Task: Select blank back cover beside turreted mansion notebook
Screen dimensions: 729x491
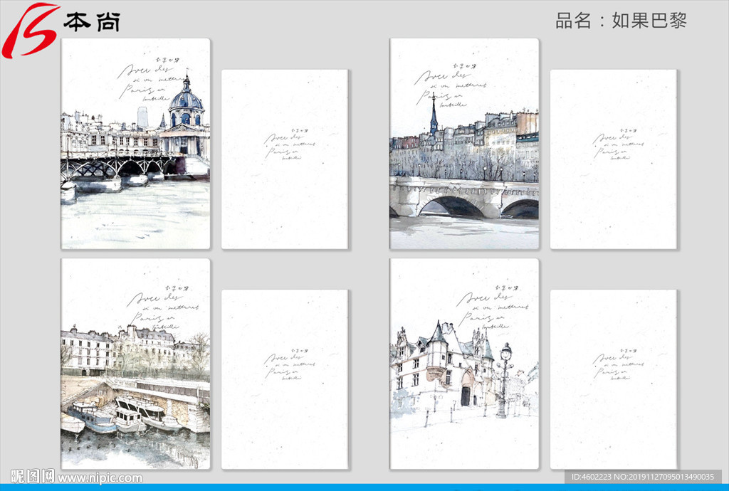Action: coord(614,379)
